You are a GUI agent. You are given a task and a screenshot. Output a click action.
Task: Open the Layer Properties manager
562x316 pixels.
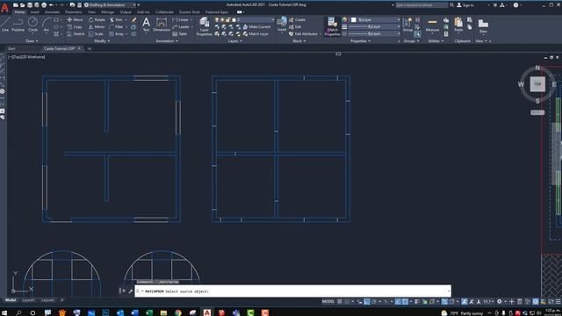click(205, 26)
